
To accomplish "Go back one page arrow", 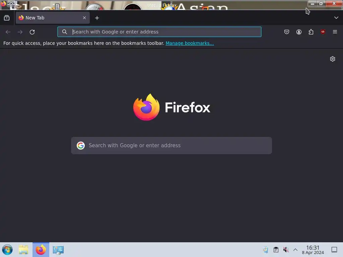I will pyautogui.click(x=8, y=32).
